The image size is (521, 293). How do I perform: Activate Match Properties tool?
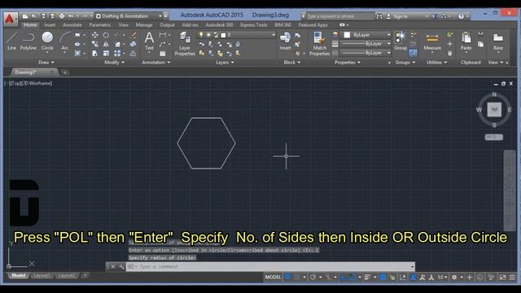coord(319,43)
